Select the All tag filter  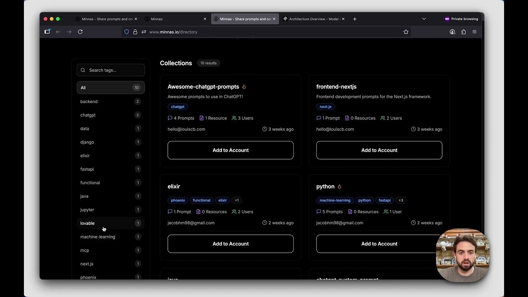[111, 87]
